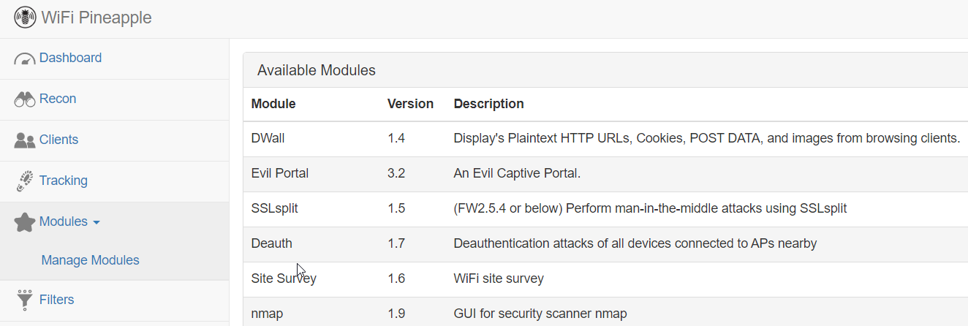
Task: Click the Clients people icon
Action: click(x=25, y=140)
